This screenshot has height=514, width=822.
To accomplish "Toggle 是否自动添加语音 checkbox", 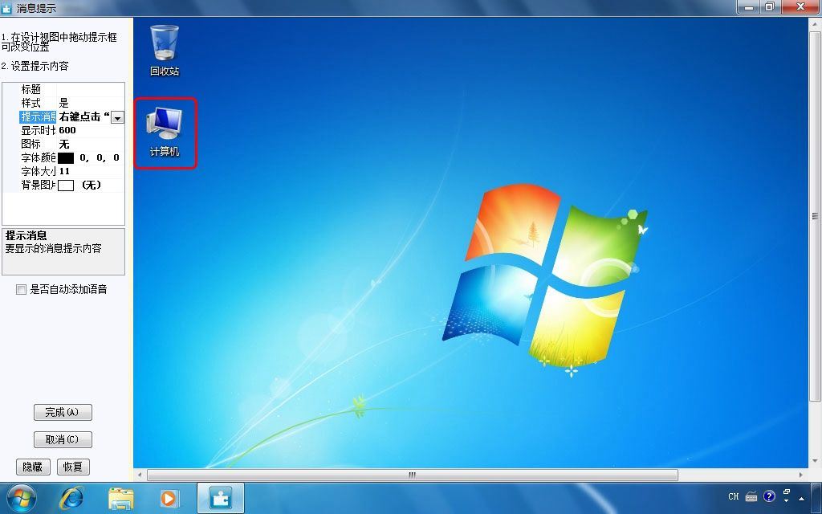I will (x=21, y=289).
